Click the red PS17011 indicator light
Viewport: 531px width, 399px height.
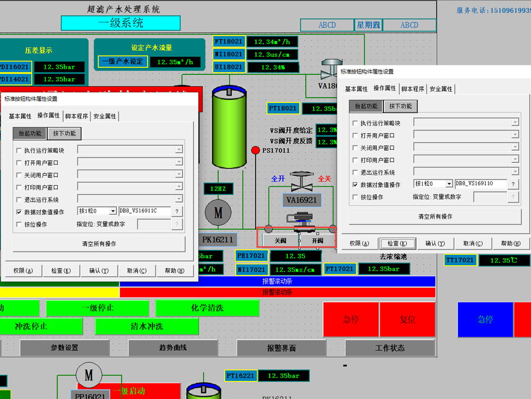tap(255, 151)
